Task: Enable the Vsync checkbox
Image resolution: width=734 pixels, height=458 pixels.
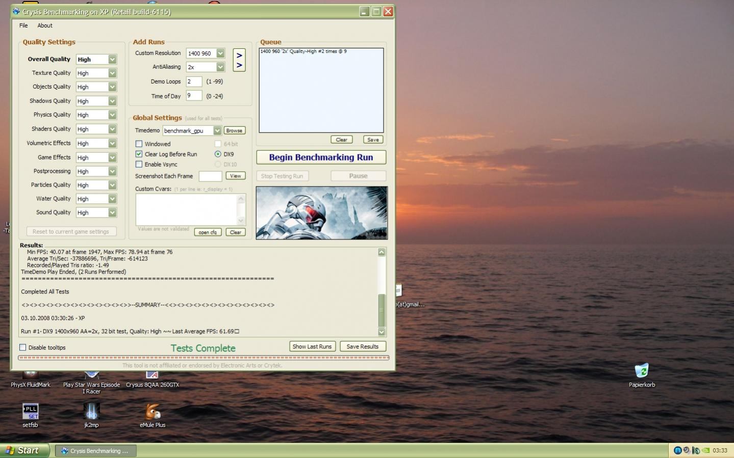Action: pyautogui.click(x=139, y=165)
